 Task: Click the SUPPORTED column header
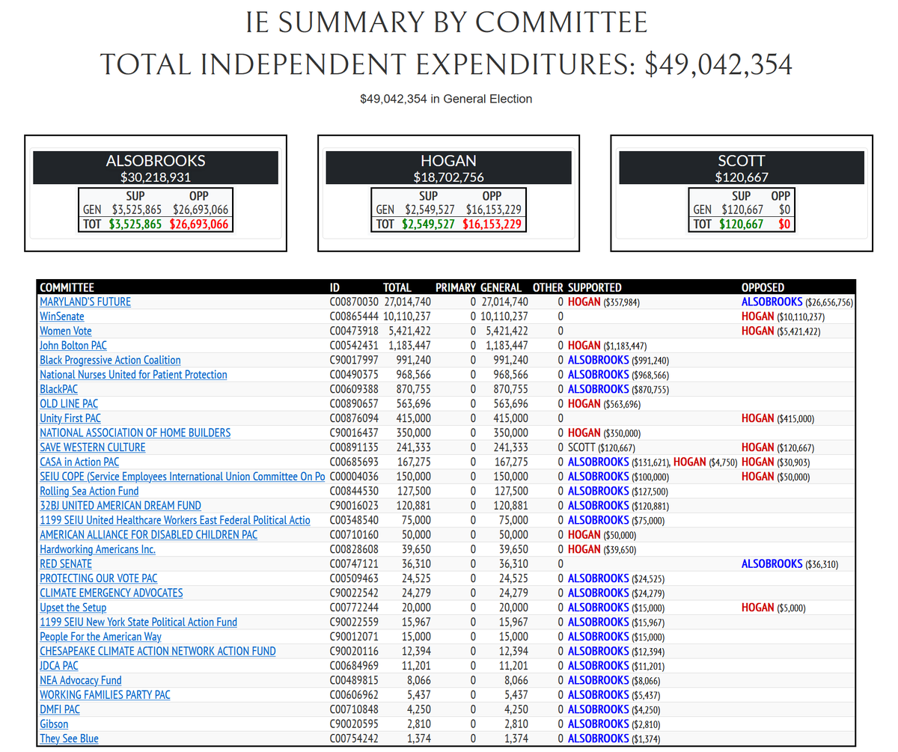click(595, 287)
